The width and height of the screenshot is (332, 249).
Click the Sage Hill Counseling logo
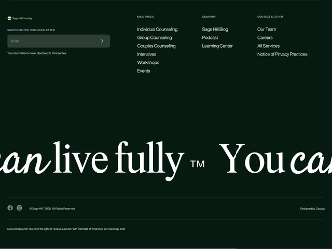(x=20, y=19)
